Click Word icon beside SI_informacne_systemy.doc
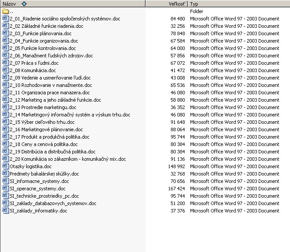290x252 pixels. pos(6,181)
